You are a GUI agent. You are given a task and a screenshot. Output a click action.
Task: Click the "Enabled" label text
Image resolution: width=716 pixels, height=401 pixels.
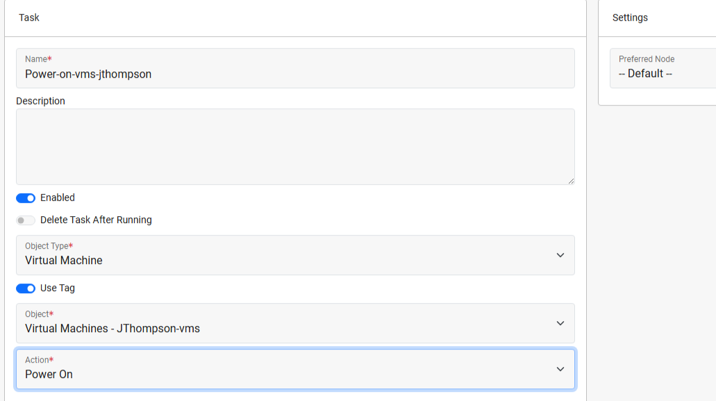[58, 198]
